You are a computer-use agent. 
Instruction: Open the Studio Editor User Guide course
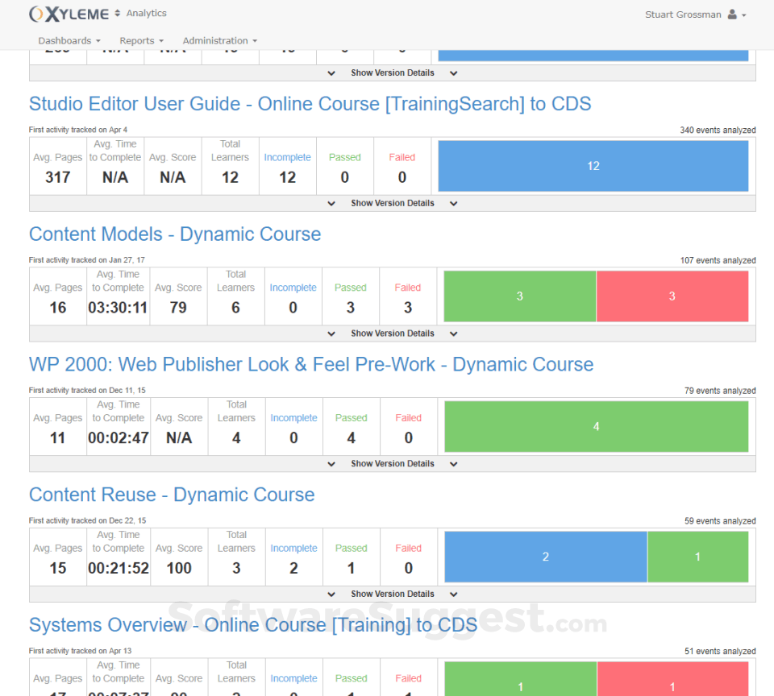pyautogui.click(x=310, y=104)
